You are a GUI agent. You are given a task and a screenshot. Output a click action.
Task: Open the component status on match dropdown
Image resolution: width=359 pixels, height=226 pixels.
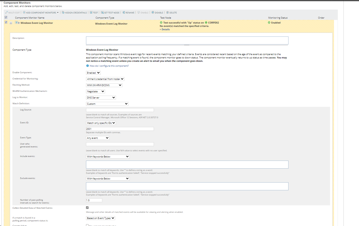click(x=100, y=218)
